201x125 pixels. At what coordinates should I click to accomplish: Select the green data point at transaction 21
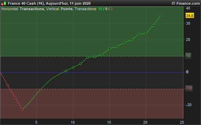pyautogui.click(x=153, y=26)
